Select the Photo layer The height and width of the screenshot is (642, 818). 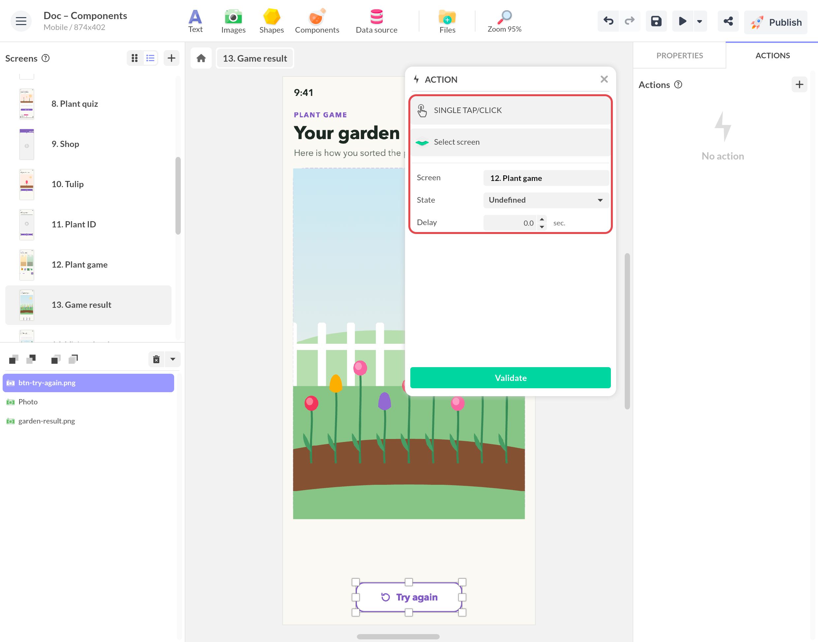pyautogui.click(x=88, y=402)
